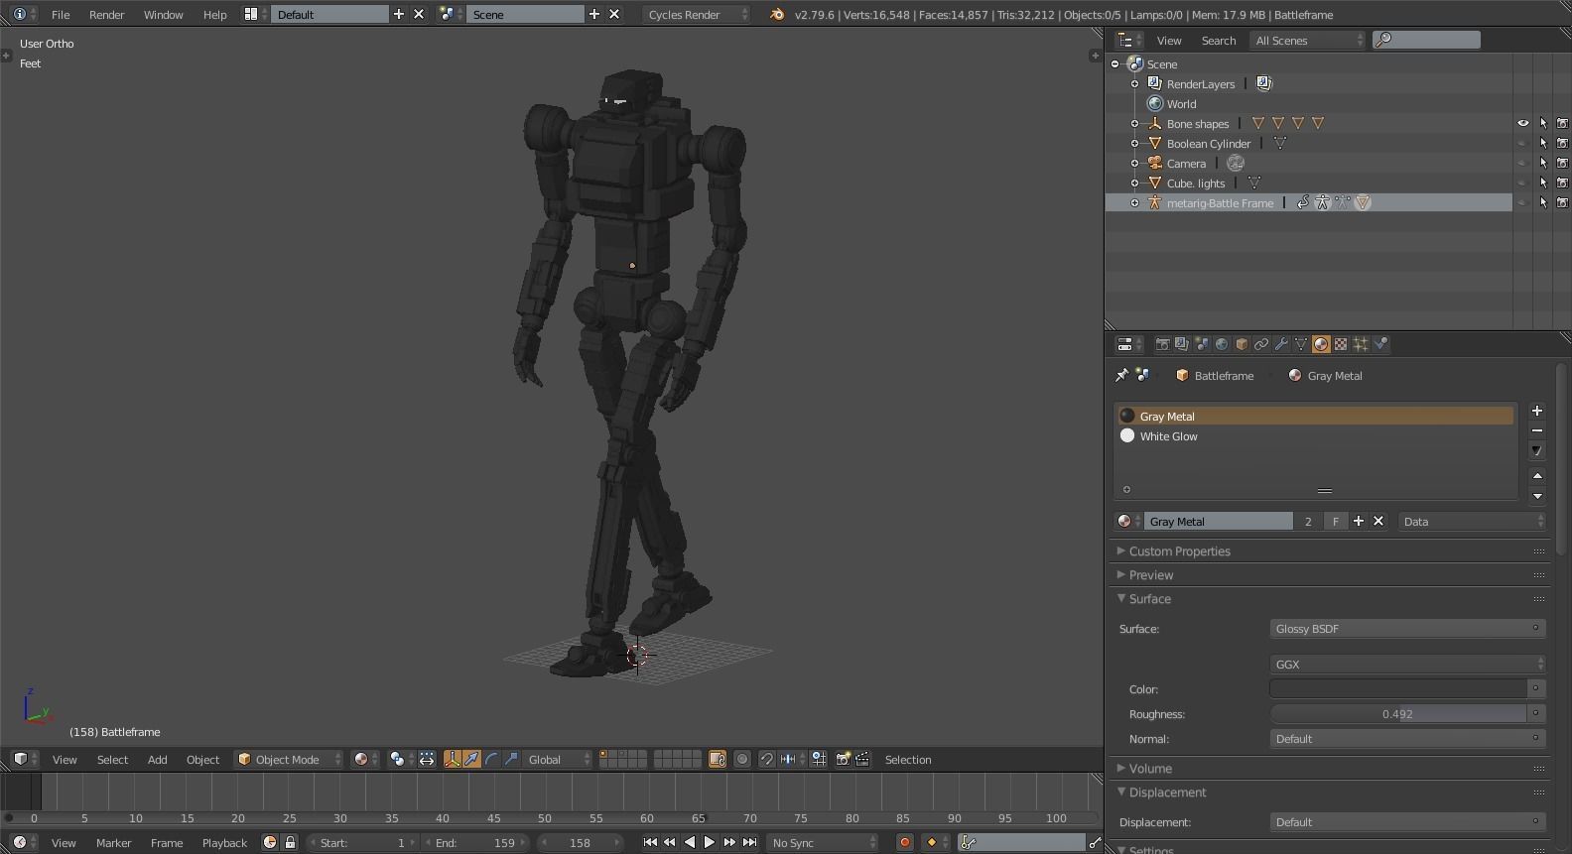Remove the selected material slot
This screenshot has height=854, width=1572.
pyautogui.click(x=1537, y=430)
